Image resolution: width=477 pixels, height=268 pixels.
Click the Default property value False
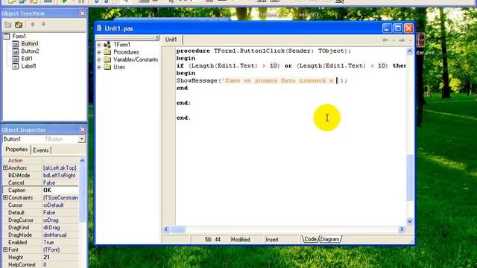pos(60,212)
